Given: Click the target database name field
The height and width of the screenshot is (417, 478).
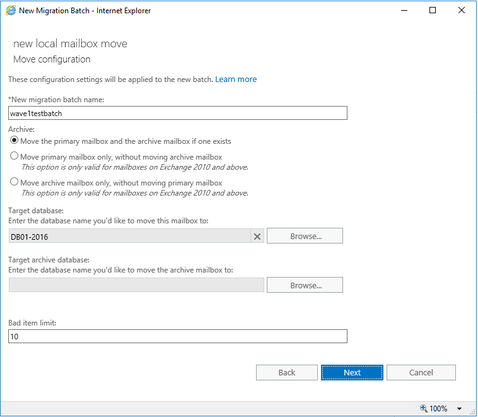Looking at the screenshot, I should [129, 237].
